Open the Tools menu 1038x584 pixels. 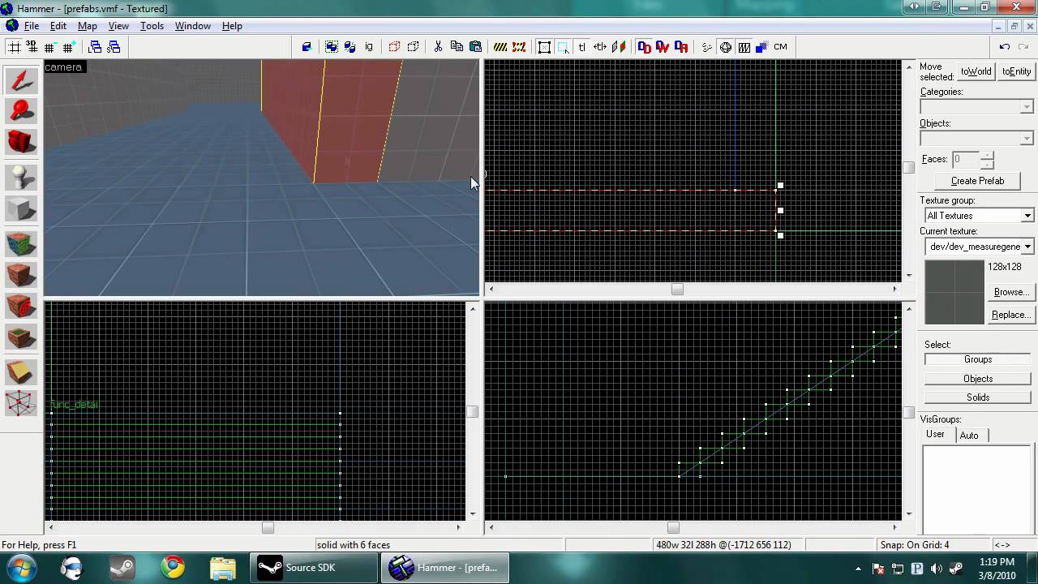(152, 26)
